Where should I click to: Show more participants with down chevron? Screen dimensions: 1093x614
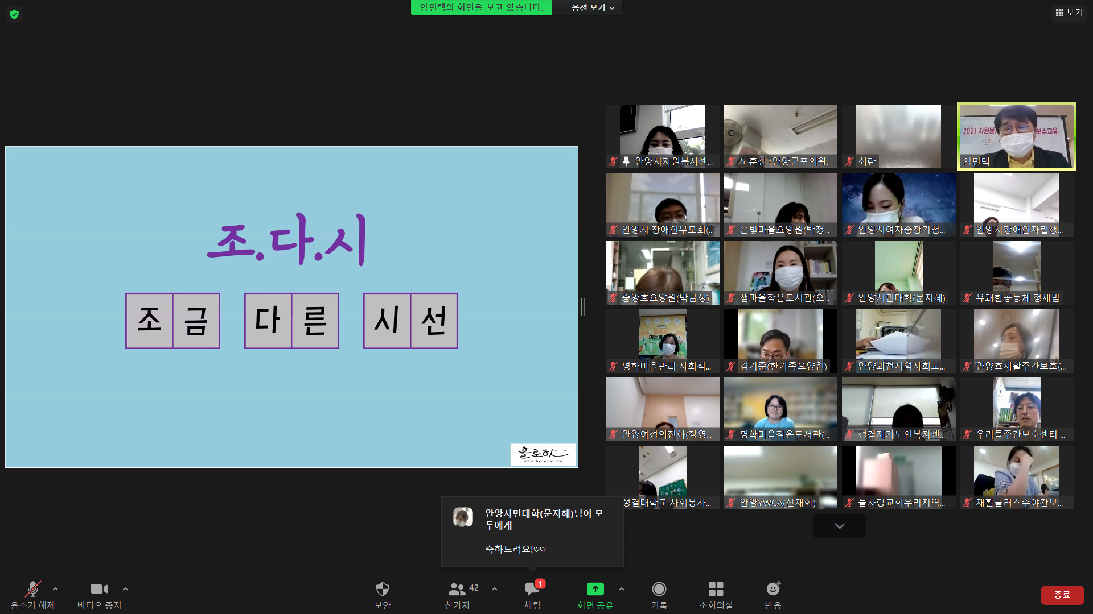(839, 526)
